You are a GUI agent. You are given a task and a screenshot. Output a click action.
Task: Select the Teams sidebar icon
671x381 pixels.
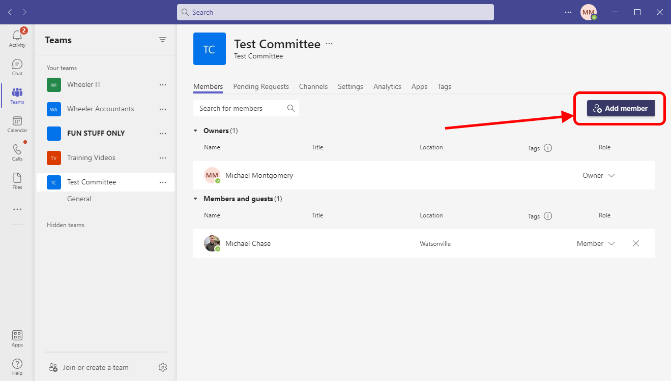[17, 96]
